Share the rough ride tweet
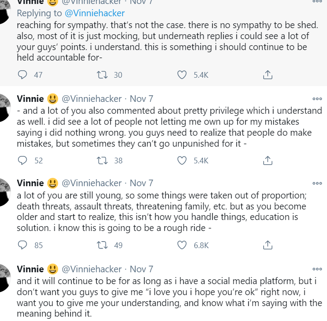327x321 pixels. click(x=268, y=245)
